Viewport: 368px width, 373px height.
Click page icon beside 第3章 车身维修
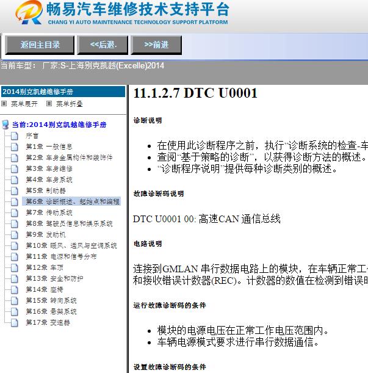(x=15, y=169)
